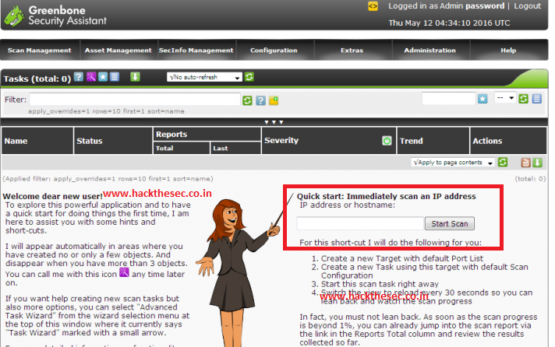Image resolution: width=555 pixels, height=347 pixels.
Task: Expand filter options with the three small triangles
Action: coord(274,122)
